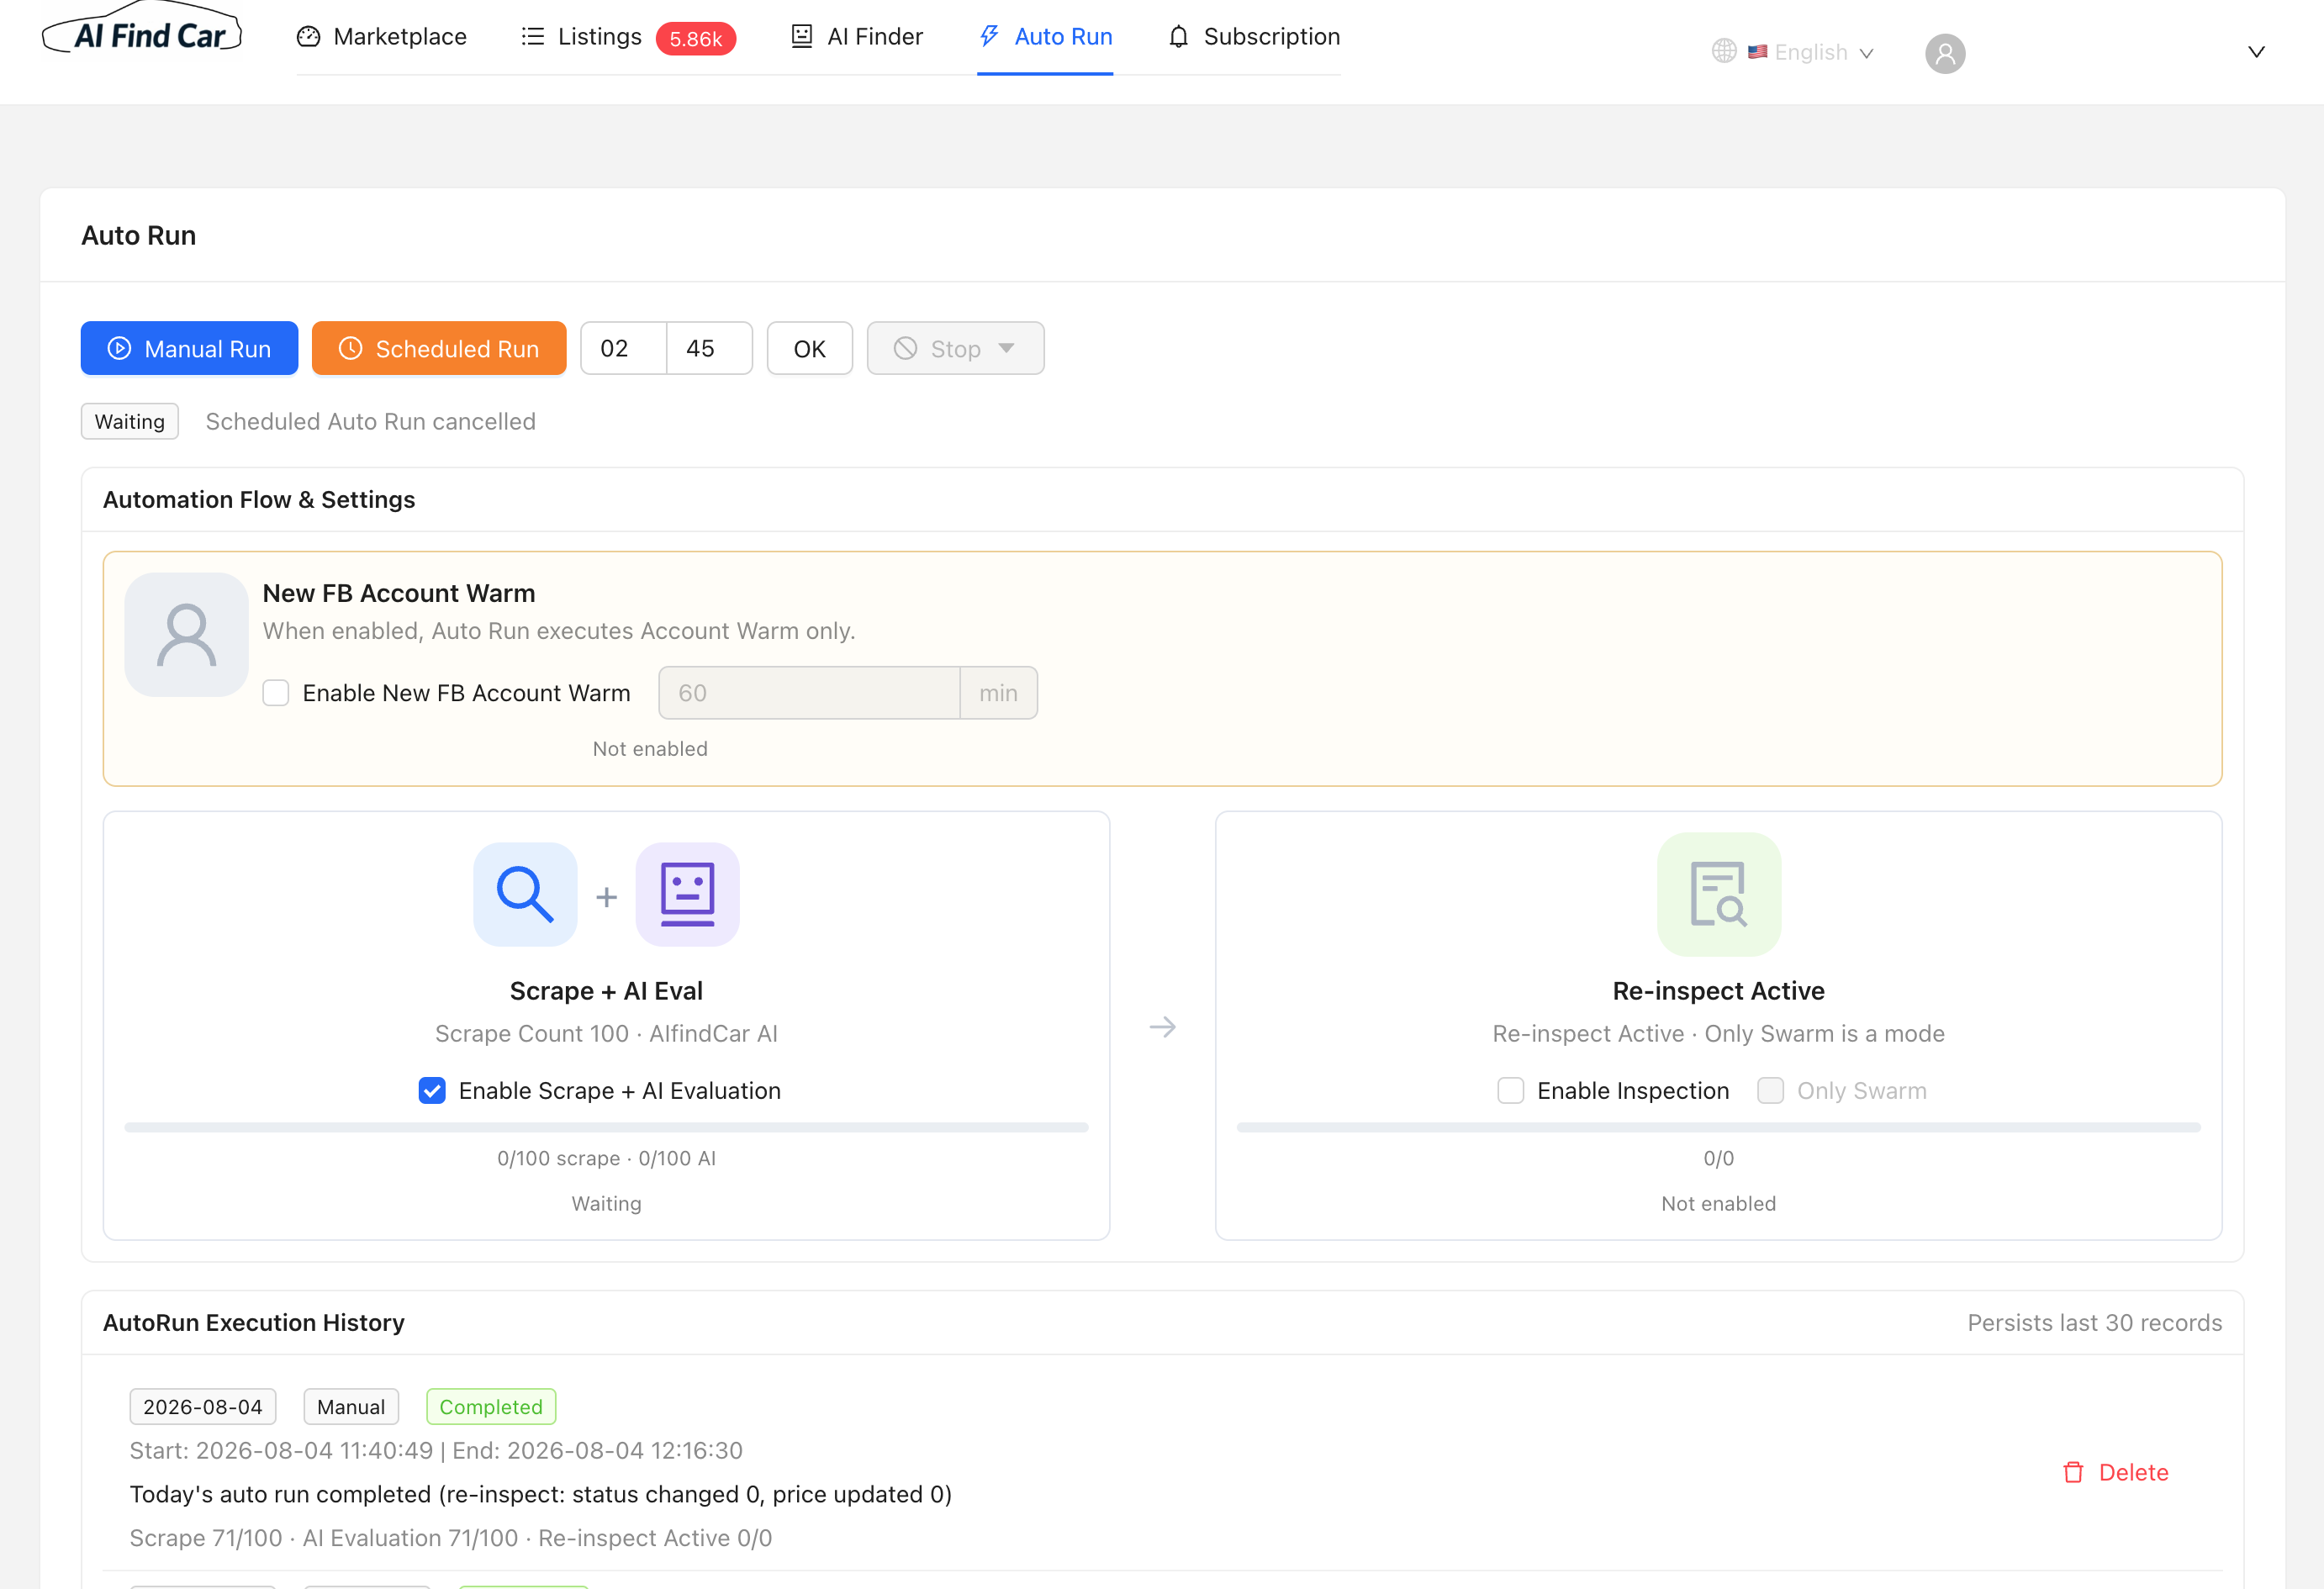Open the Listings tab
This screenshot has height=1589, width=2324.
(x=582, y=37)
